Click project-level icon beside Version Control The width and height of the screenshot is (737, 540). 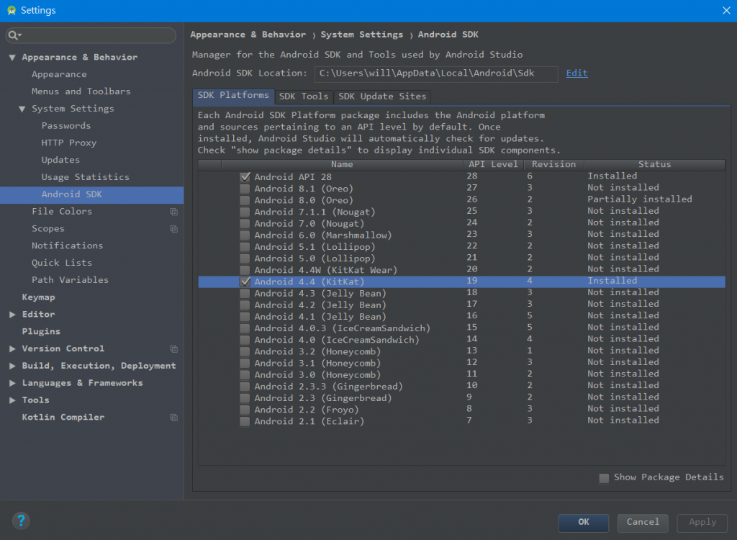pos(174,349)
